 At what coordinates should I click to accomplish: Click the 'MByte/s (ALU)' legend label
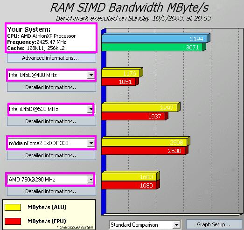pos(47,207)
